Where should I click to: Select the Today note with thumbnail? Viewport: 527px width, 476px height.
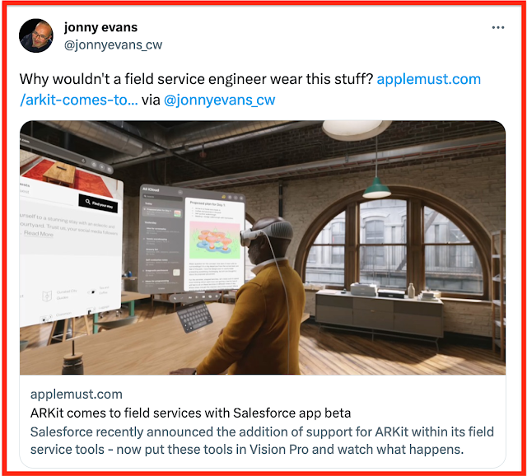[x=163, y=212]
